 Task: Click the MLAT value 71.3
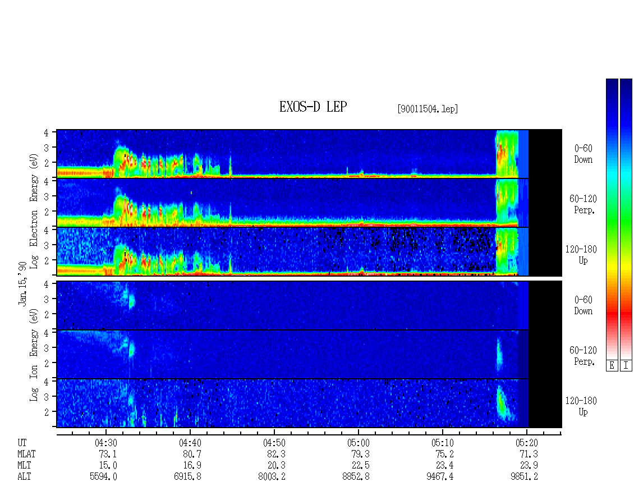point(529,454)
